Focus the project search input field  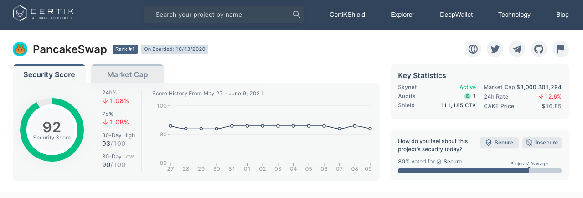coord(224,15)
